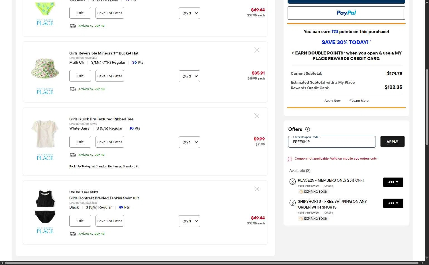Apply the entered FREESHIP coupon code

tap(392, 142)
